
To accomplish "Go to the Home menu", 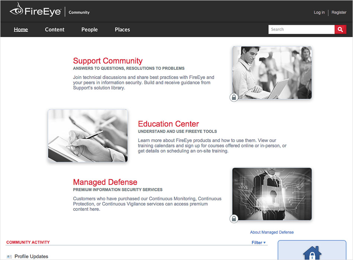I will (21, 29).
